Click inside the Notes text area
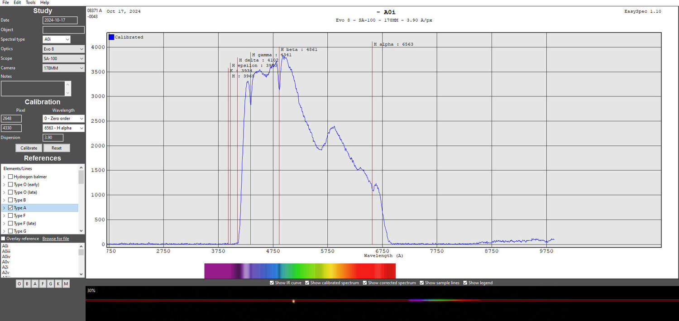 [33, 88]
